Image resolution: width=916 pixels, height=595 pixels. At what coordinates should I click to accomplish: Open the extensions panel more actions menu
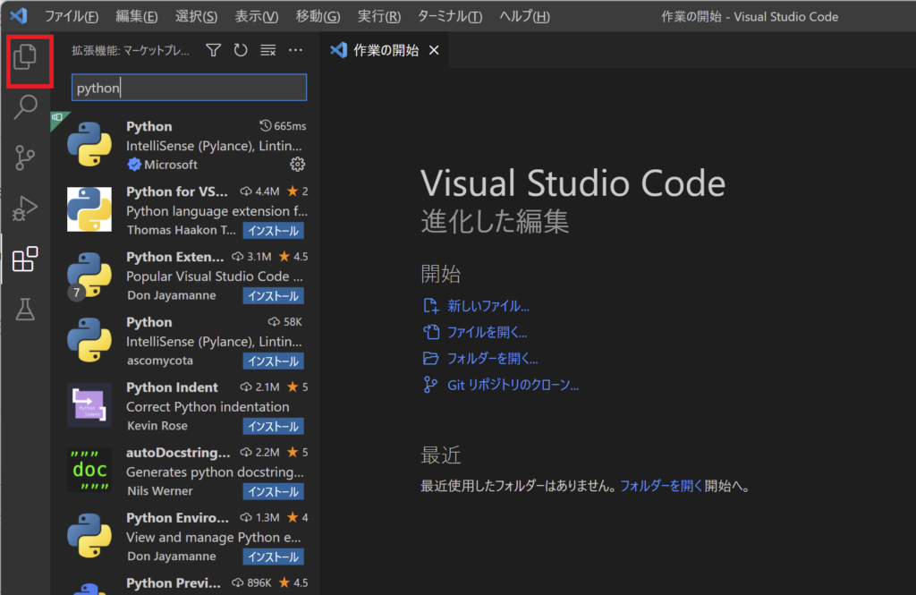click(295, 50)
